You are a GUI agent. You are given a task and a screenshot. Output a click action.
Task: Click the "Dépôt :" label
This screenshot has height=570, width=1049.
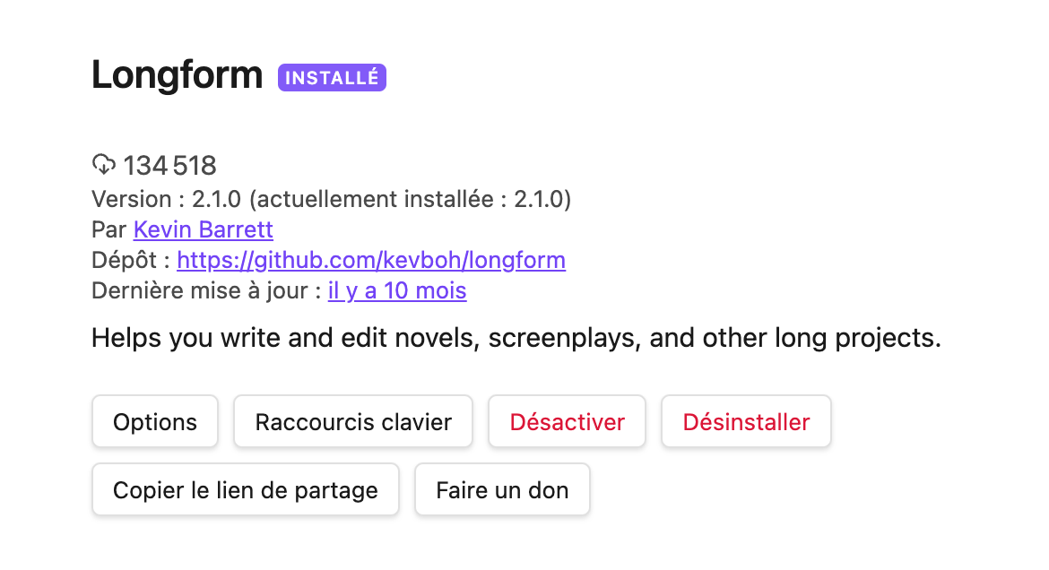click(131, 261)
